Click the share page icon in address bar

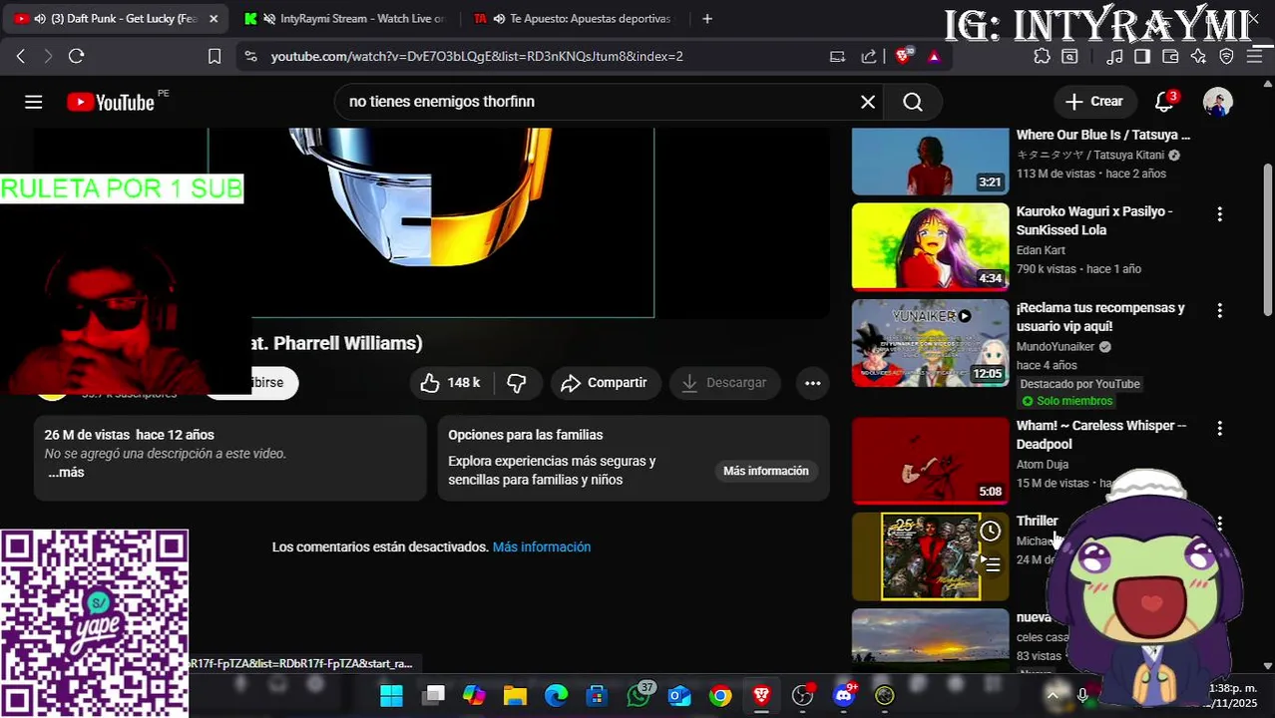pos(869,56)
